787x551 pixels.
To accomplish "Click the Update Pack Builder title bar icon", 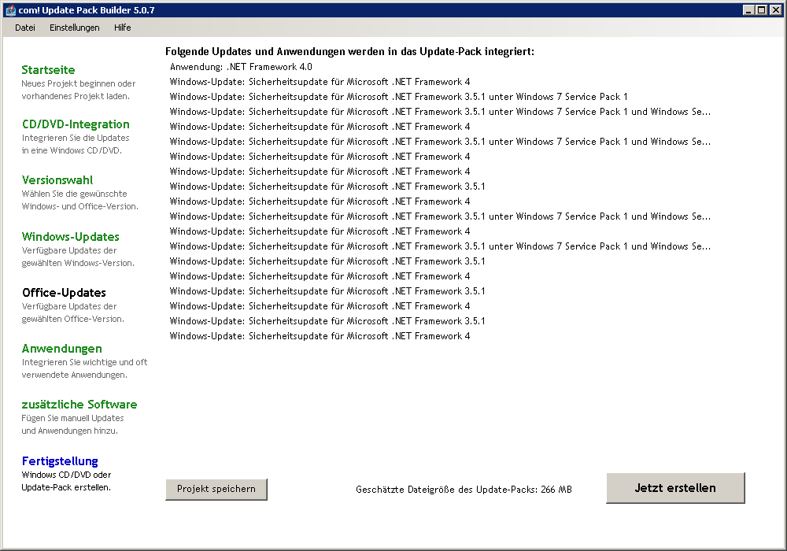I will pyautogui.click(x=10, y=10).
